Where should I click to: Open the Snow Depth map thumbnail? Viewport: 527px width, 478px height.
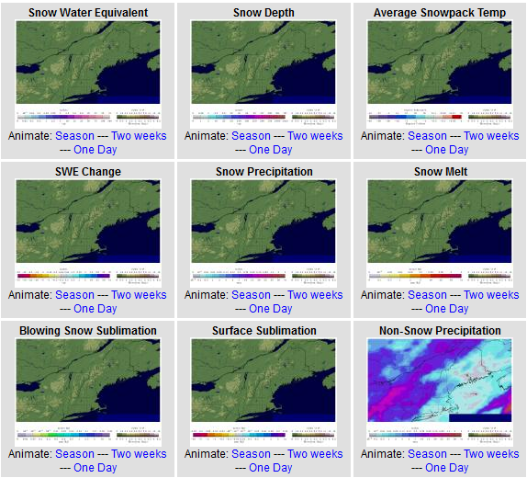[263, 74]
